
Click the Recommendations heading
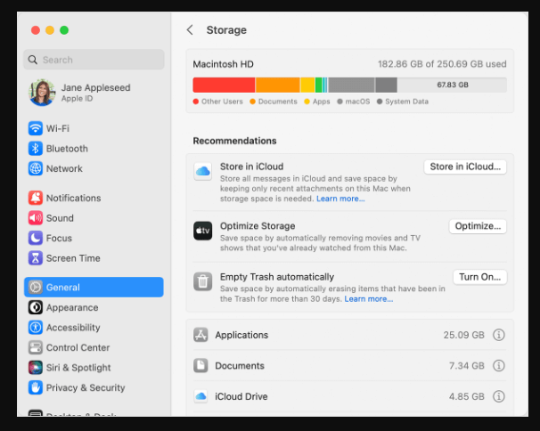(234, 141)
